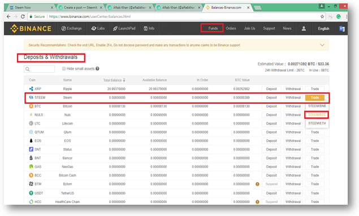Click the SNT Status coin icon
359x216 pixels.
(x=31, y=149)
